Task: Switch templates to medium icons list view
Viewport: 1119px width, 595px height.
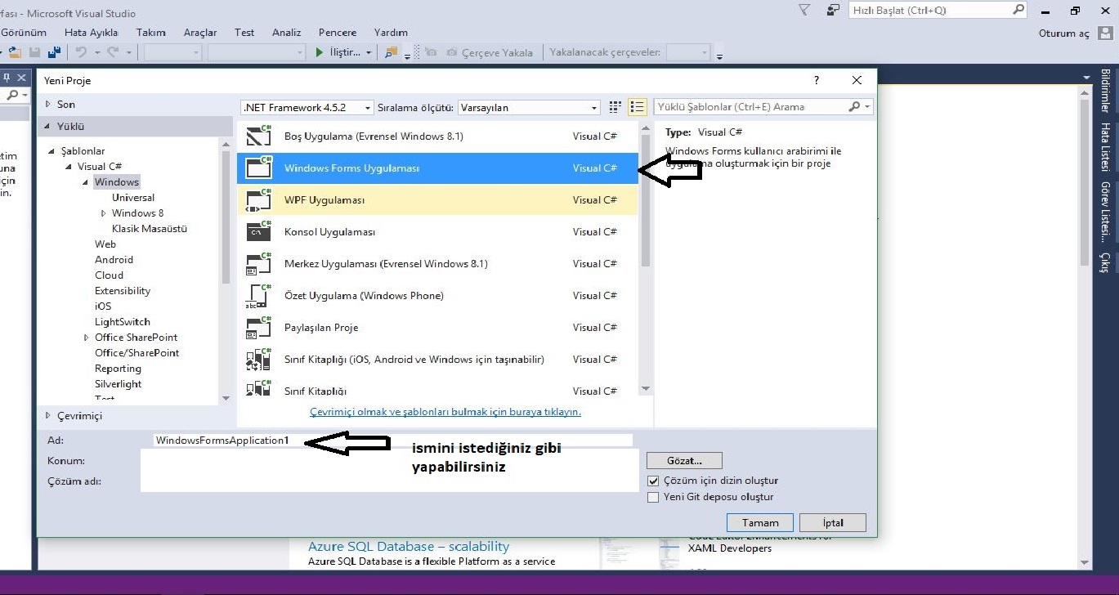Action: click(x=638, y=107)
